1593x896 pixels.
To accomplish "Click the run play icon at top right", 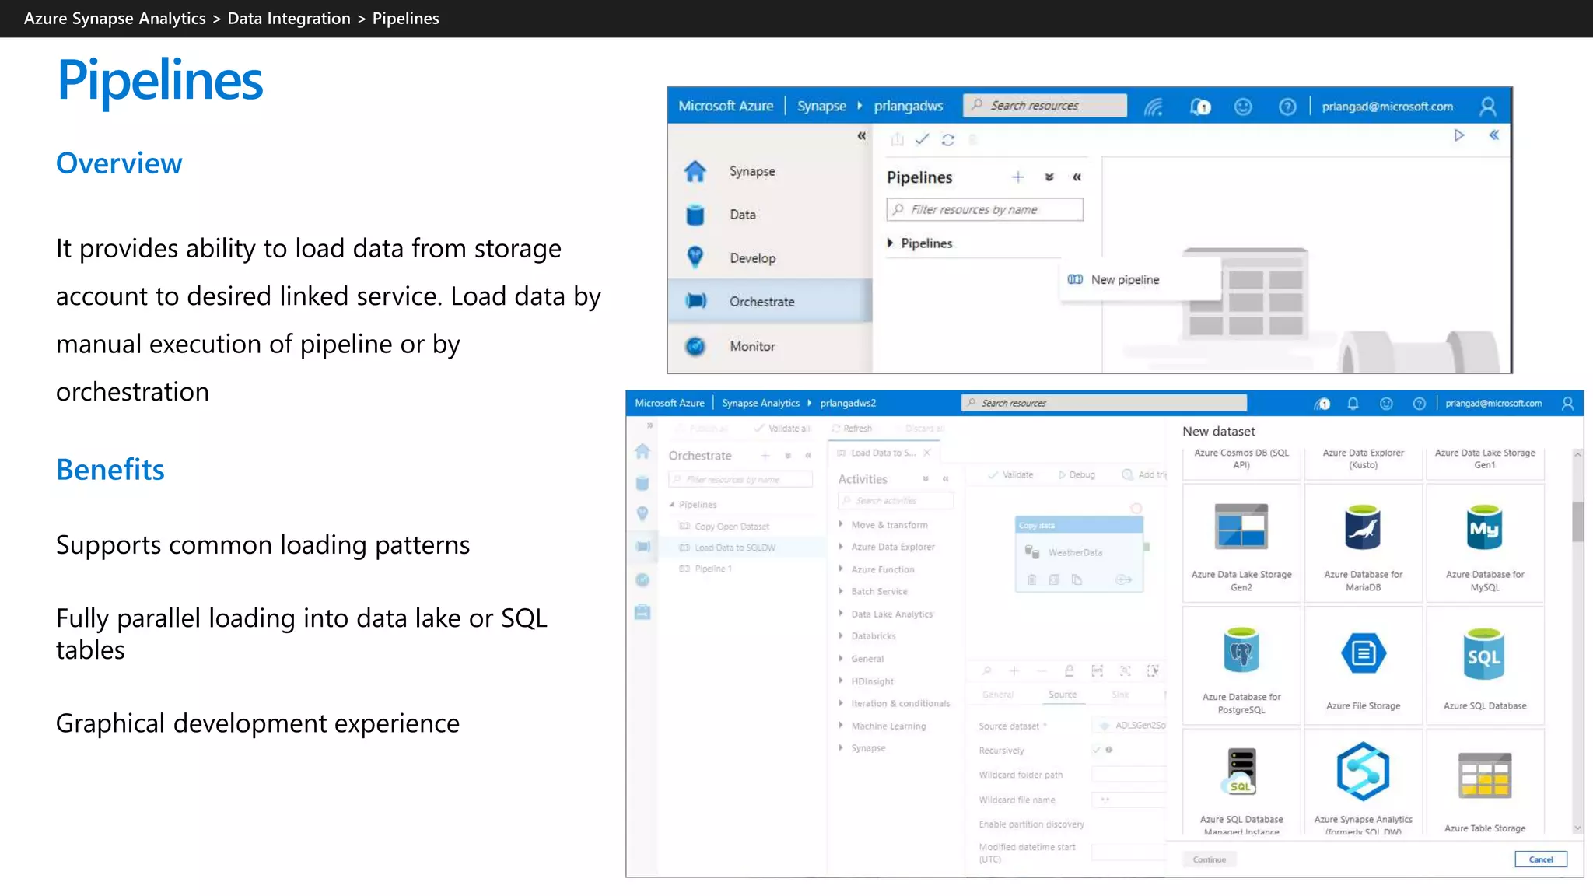I will tap(1459, 135).
